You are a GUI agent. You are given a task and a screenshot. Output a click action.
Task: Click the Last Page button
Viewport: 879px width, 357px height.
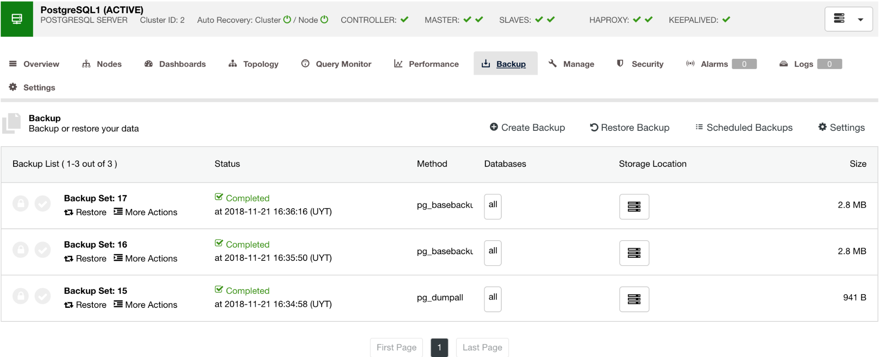(x=482, y=347)
